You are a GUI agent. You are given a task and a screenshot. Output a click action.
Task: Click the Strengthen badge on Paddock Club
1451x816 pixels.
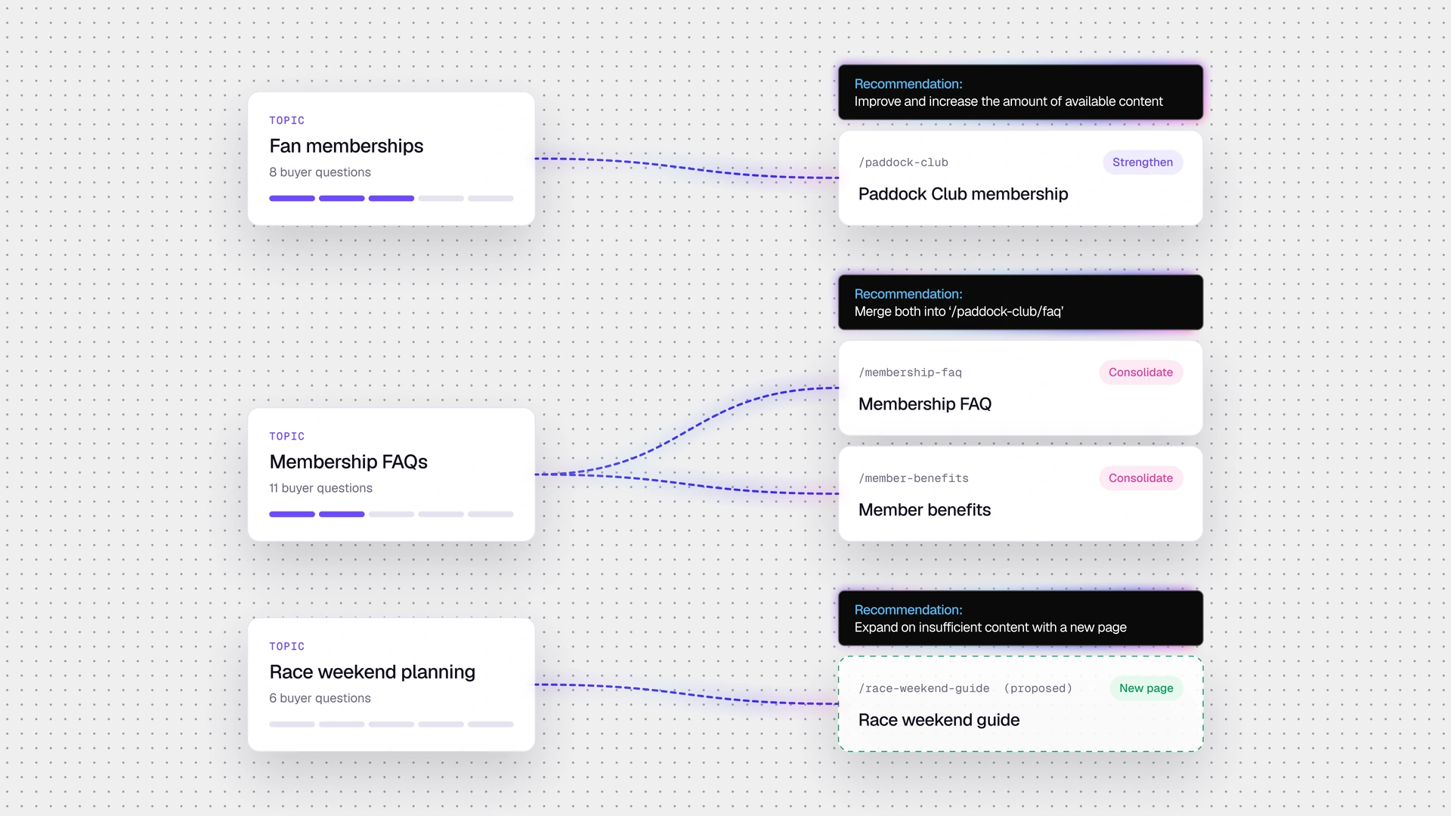[x=1143, y=162]
